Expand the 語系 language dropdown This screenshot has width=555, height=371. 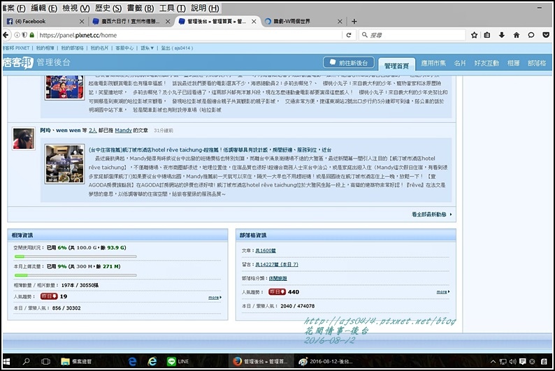(147, 48)
